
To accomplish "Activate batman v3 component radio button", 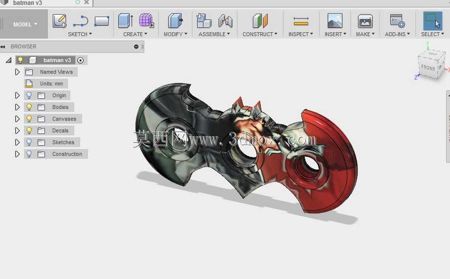I will 81,60.
